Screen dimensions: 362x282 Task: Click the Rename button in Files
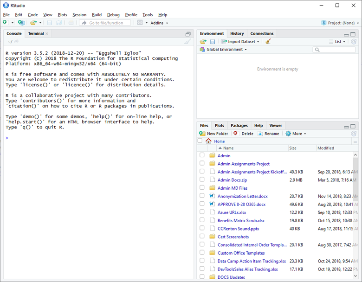point(268,134)
